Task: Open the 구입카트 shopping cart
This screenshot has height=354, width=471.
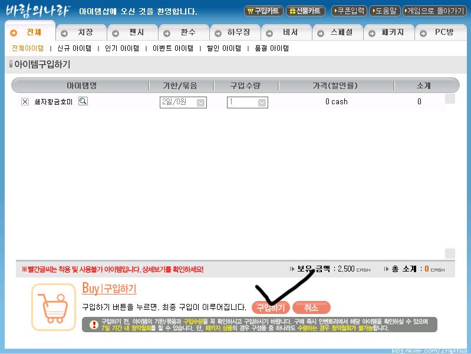Action: click(x=263, y=11)
